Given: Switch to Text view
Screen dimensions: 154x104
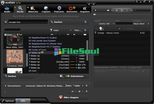Looking at the screenshot, I should pyautogui.click(x=19, y=35).
